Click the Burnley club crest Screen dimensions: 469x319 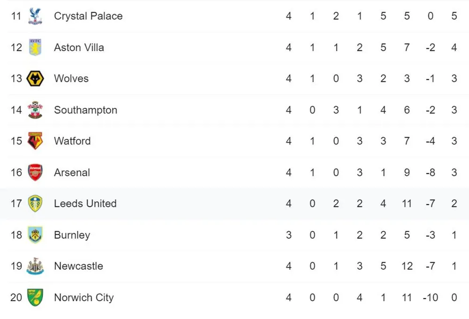click(35, 235)
